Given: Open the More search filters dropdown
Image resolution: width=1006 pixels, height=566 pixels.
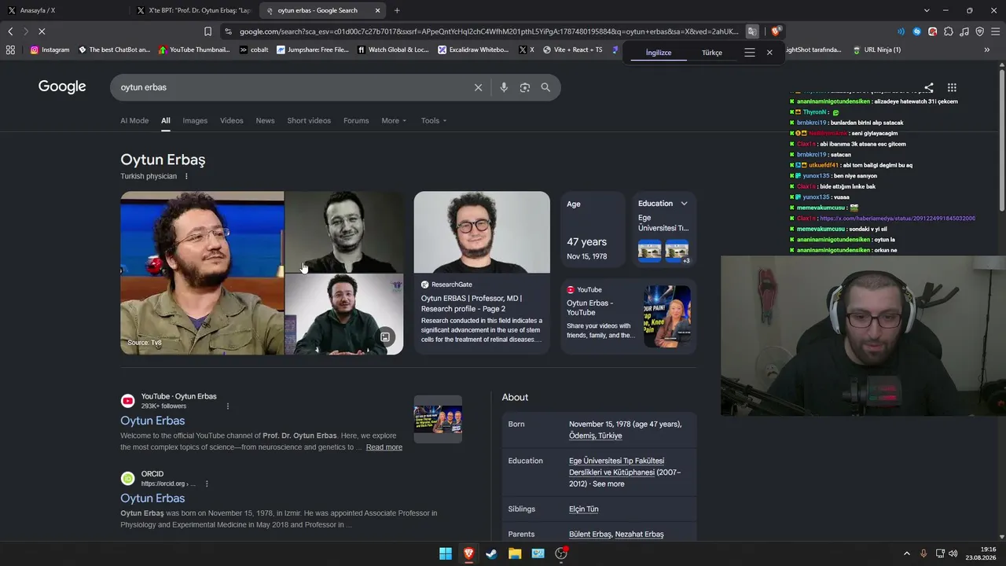Looking at the screenshot, I should [x=394, y=121].
